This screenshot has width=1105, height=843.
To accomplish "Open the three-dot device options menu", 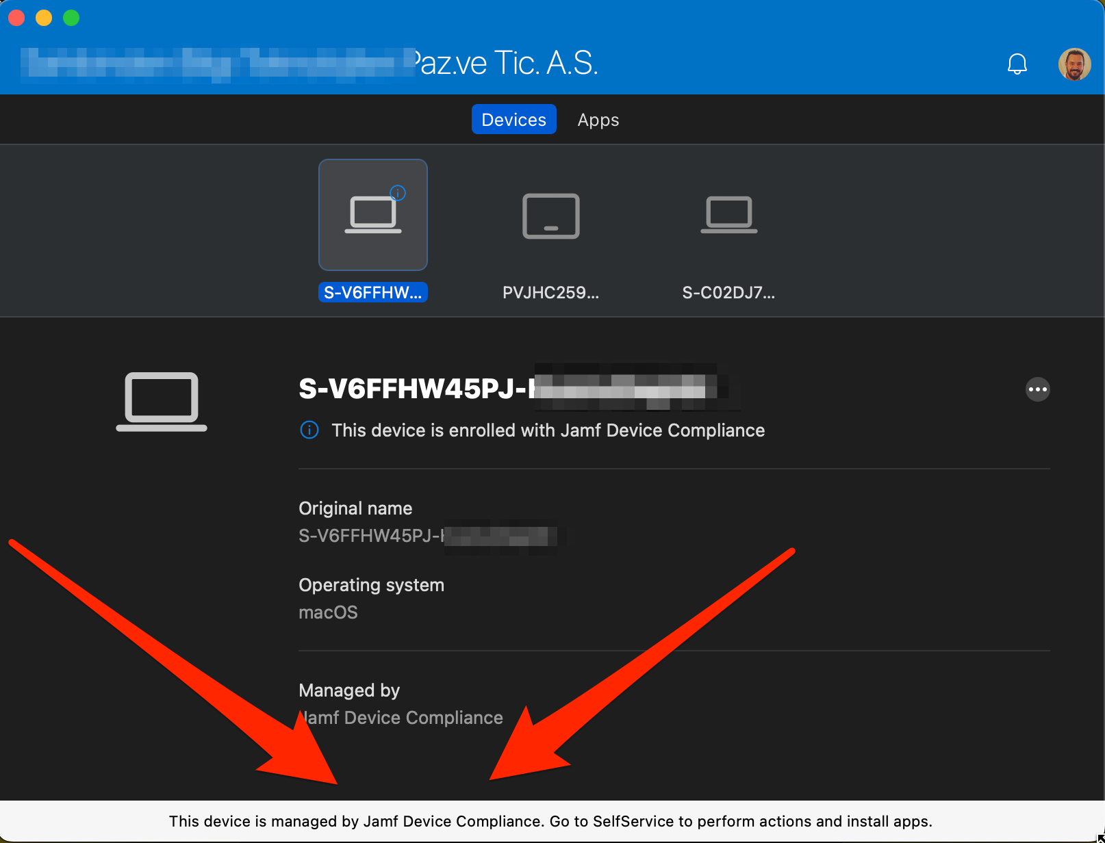I will [1038, 389].
